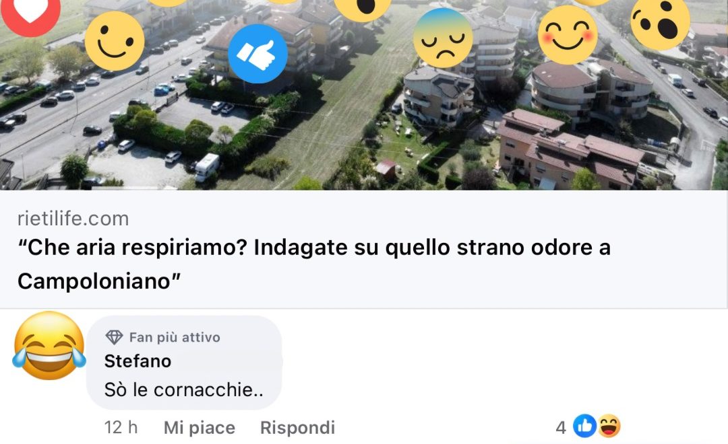
Task: Click the open-mouth emoji at top center
Action: click(363, 7)
